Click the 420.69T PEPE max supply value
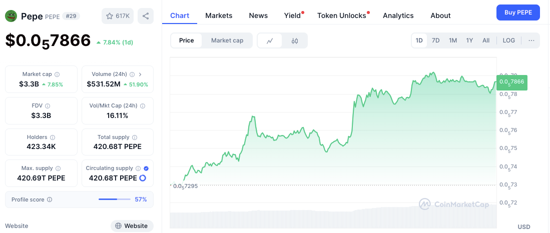The image size is (550, 233). click(x=41, y=178)
